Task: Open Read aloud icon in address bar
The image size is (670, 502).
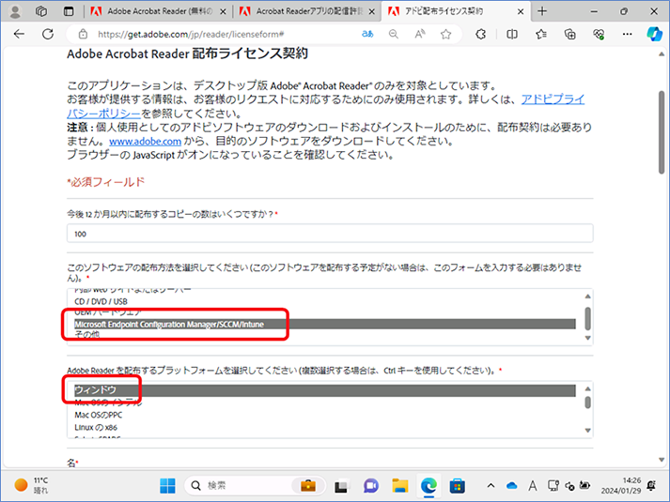Action: (420, 34)
